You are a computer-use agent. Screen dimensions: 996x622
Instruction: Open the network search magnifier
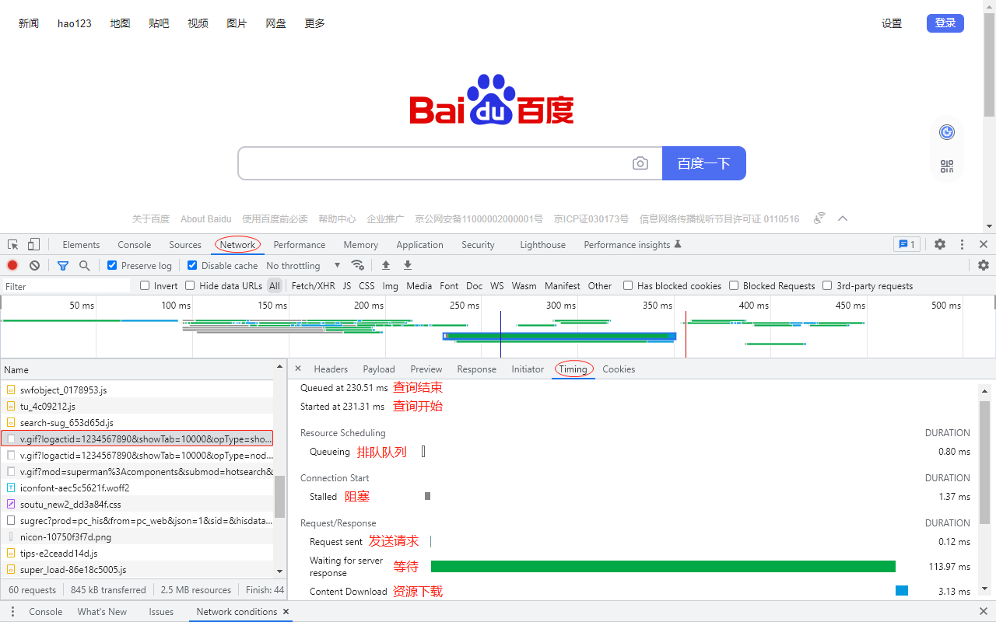coord(85,265)
